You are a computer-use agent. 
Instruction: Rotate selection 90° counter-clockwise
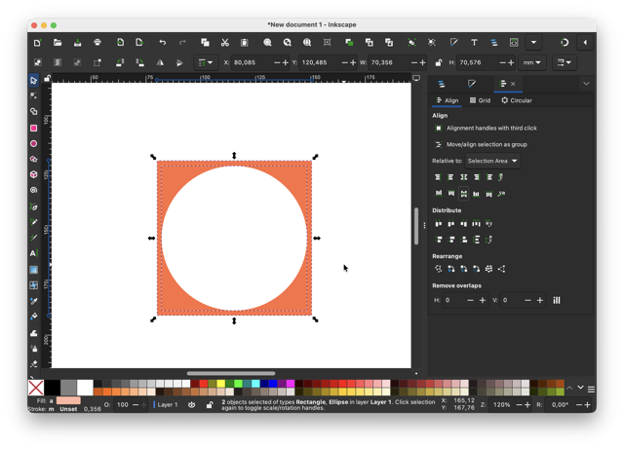click(x=120, y=62)
